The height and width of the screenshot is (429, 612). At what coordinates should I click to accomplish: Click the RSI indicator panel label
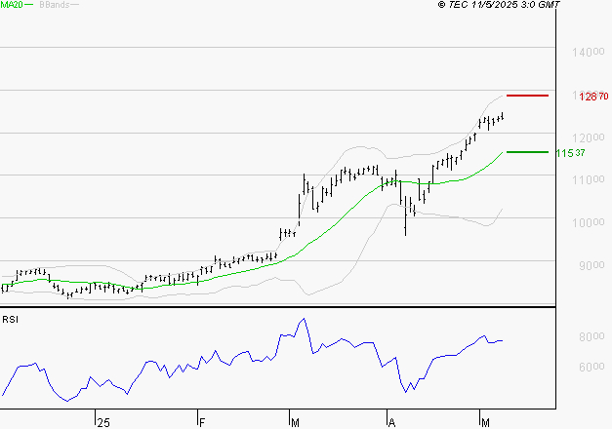pos(10,319)
